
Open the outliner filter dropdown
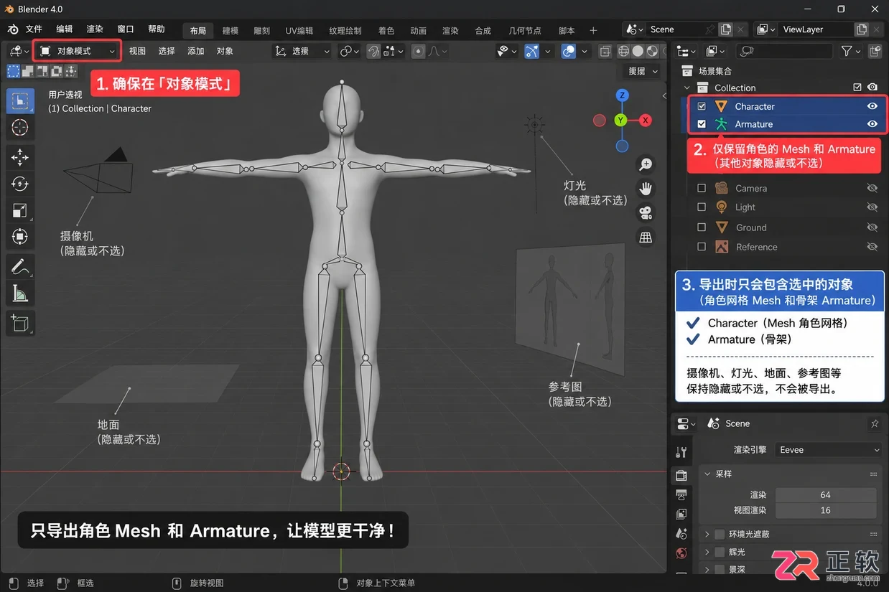tap(850, 51)
